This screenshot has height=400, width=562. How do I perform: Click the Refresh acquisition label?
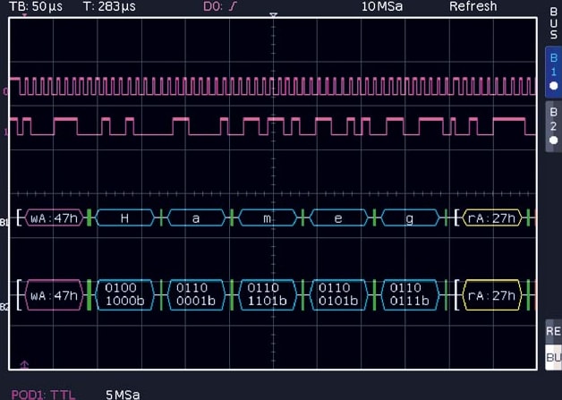point(473,6)
